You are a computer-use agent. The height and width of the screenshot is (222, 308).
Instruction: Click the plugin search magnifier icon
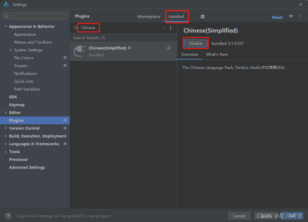[x=76, y=28]
